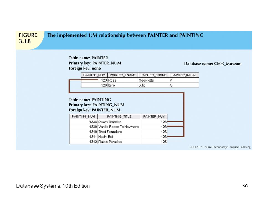
Task: Click the Primary key: PAINTING_NUM label
Action: coord(96,105)
